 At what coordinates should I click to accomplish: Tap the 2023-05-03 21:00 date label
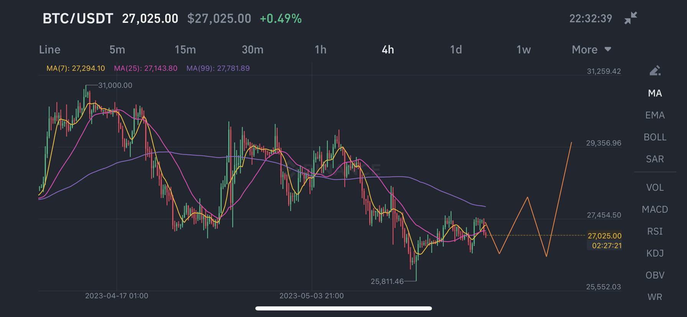[311, 296]
